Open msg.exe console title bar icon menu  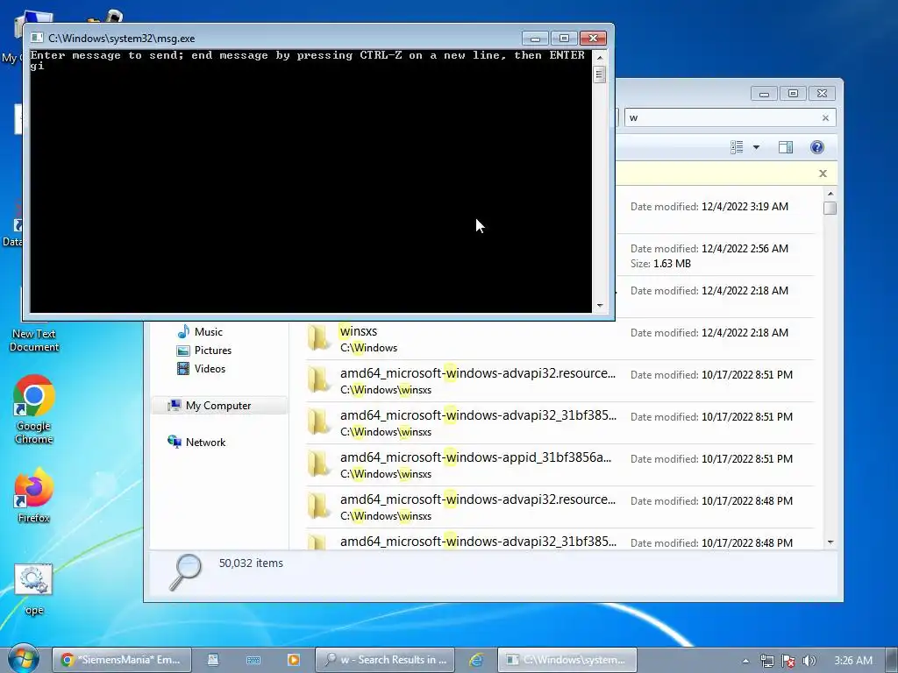(x=37, y=38)
